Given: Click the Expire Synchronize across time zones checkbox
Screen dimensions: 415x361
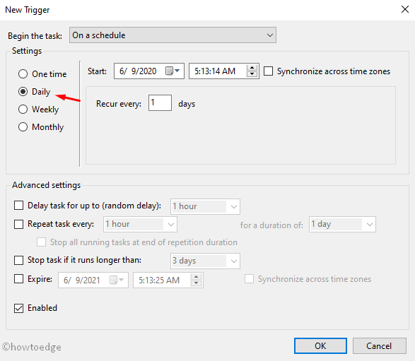Looking at the screenshot, I should point(249,279).
